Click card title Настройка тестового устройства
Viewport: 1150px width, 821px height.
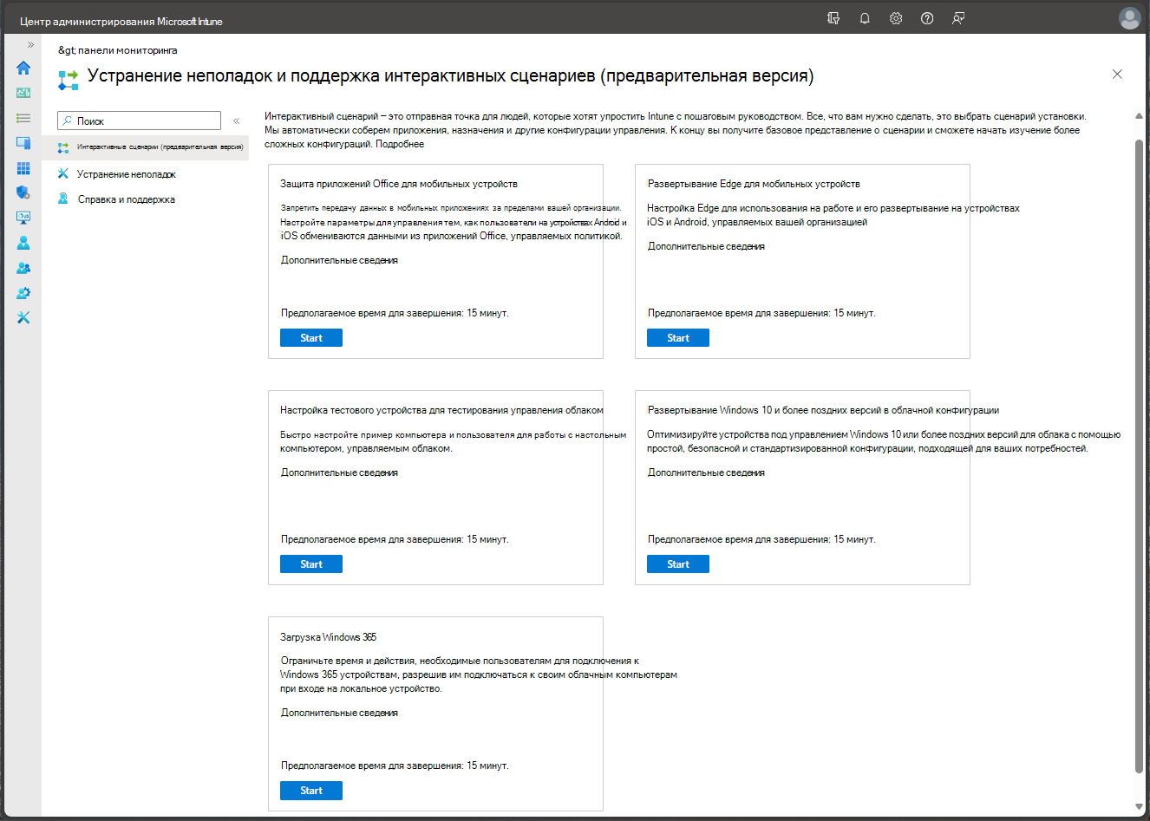coord(441,410)
